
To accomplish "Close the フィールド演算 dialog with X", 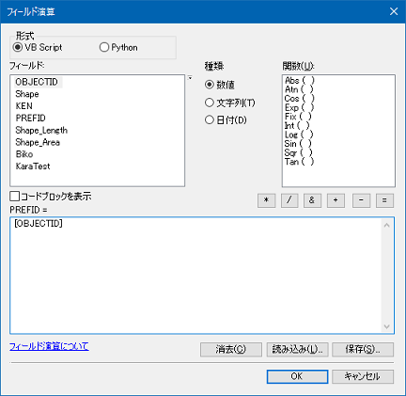I will tap(394, 11).
